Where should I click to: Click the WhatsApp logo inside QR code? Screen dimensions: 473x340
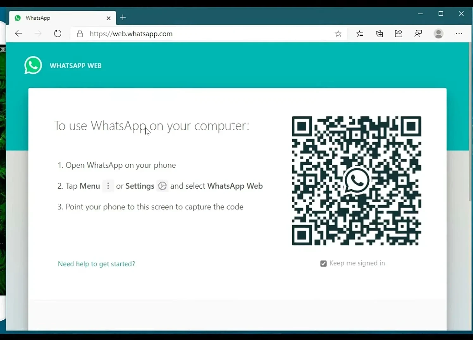pos(357,181)
